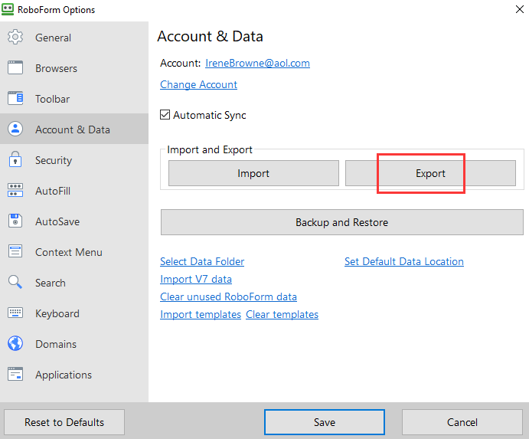Go to the Keyboard settings section
The width and height of the screenshot is (529, 439).
(x=57, y=313)
